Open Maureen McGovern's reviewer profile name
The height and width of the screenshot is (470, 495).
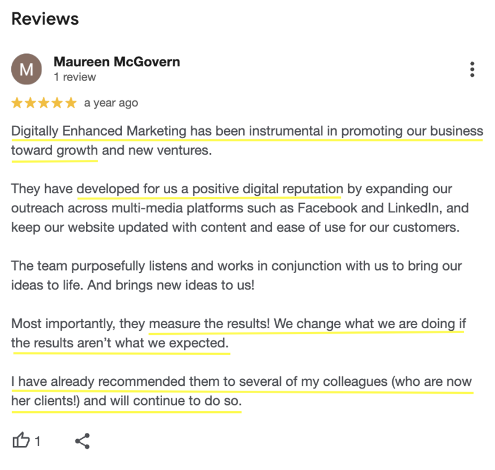[x=117, y=62]
